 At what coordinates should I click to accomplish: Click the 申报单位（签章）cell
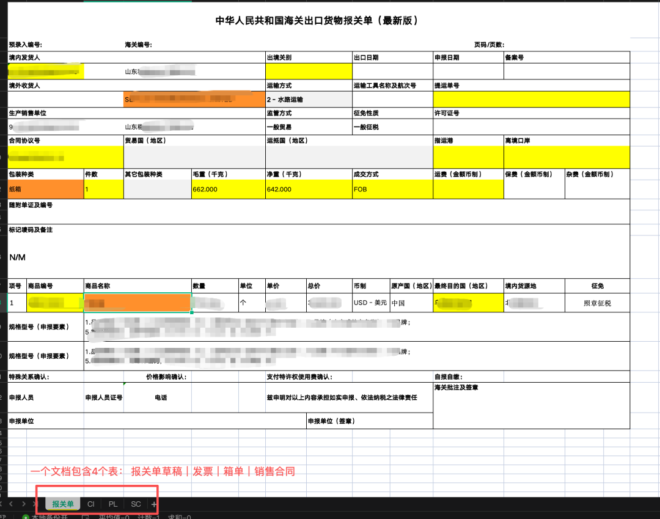pos(370,421)
